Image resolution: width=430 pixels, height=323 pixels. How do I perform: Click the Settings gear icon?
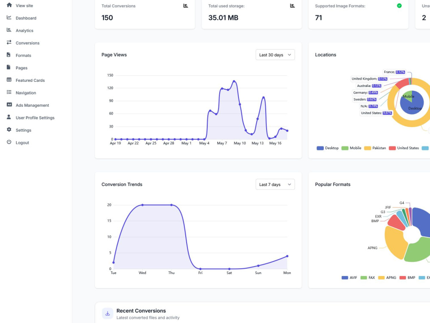9,129
